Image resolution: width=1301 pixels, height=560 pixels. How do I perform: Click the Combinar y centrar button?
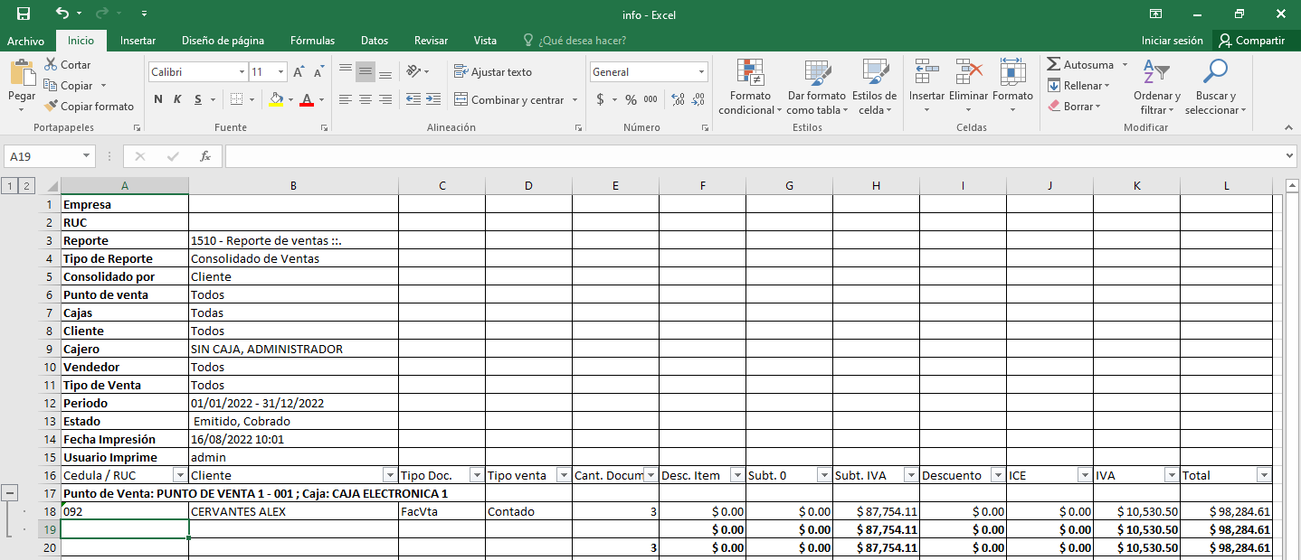(x=509, y=100)
